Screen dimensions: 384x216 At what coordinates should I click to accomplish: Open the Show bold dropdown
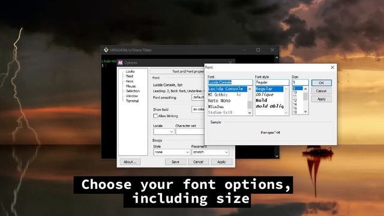click(x=198, y=109)
